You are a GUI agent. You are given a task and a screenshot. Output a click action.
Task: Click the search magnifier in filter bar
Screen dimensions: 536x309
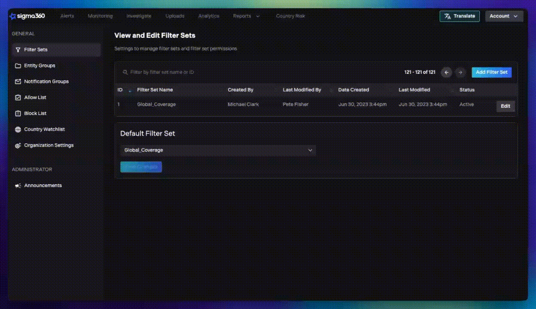pyautogui.click(x=125, y=72)
